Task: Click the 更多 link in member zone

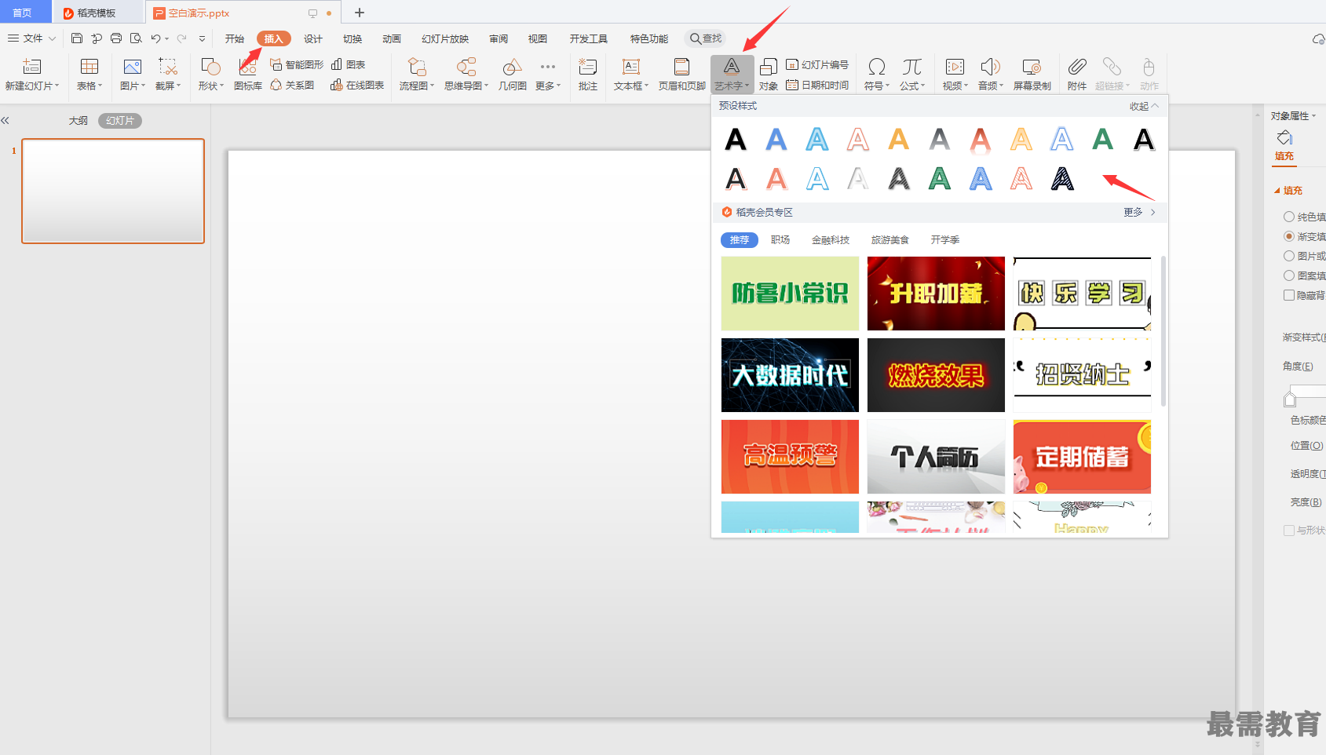Action: (x=1139, y=213)
